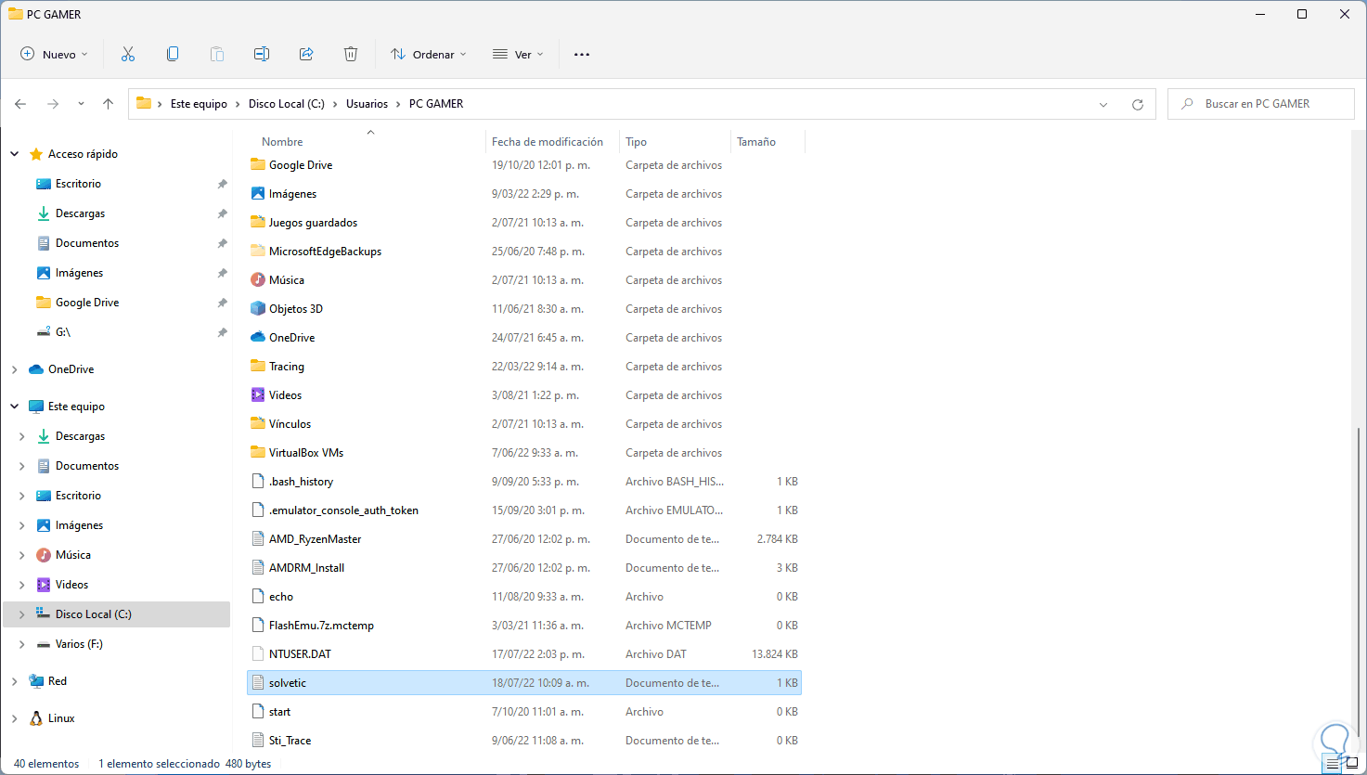Select Música under Este equipo
This screenshot has width=1367, height=775.
[73, 555]
